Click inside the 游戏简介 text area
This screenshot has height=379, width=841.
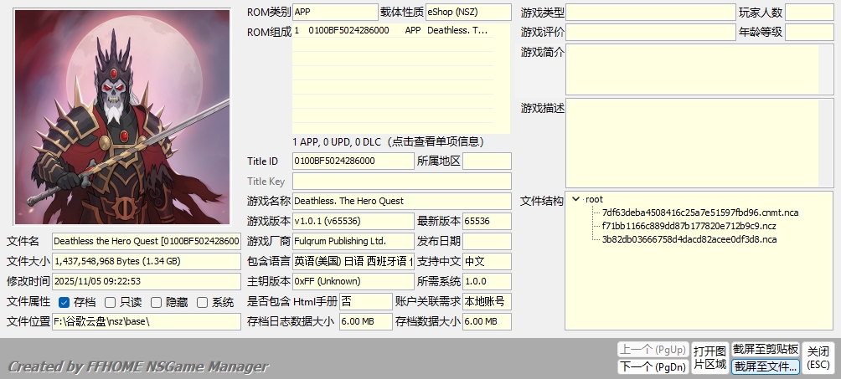pyautogui.click(x=699, y=69)
